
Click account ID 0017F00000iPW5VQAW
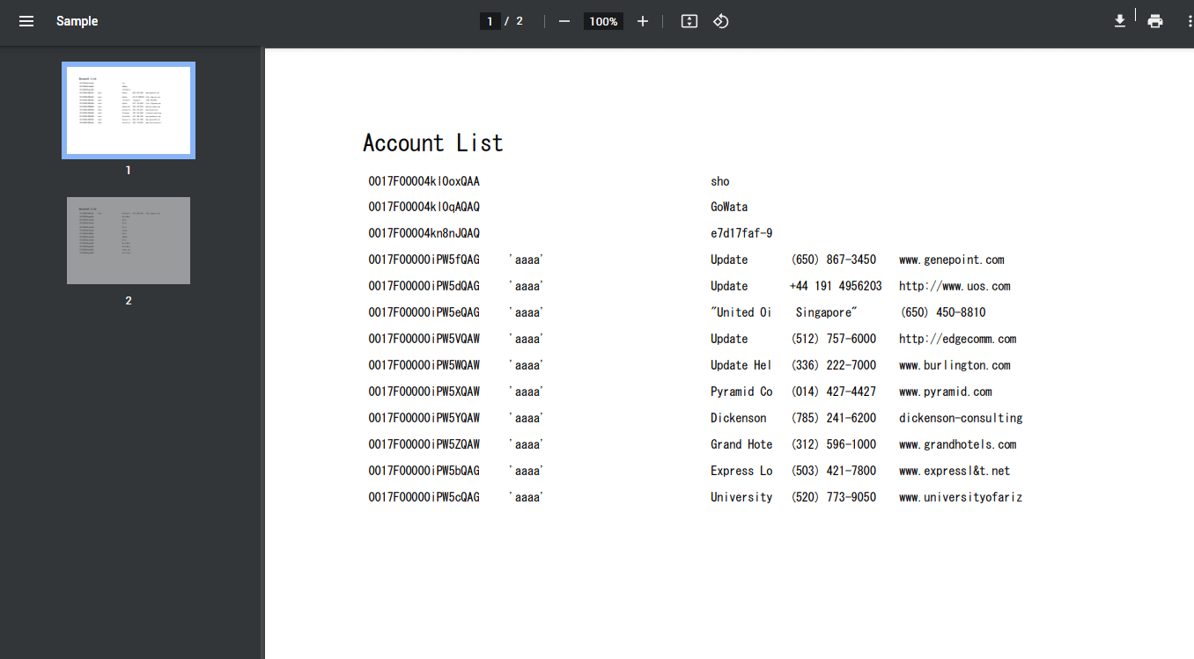pyautogui.click(x=424, y=339)
